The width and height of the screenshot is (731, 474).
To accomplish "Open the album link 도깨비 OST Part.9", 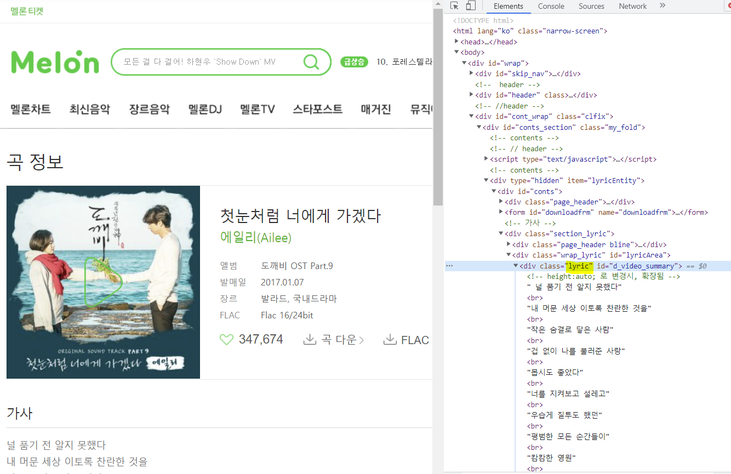I will click(x=297, y=266).
